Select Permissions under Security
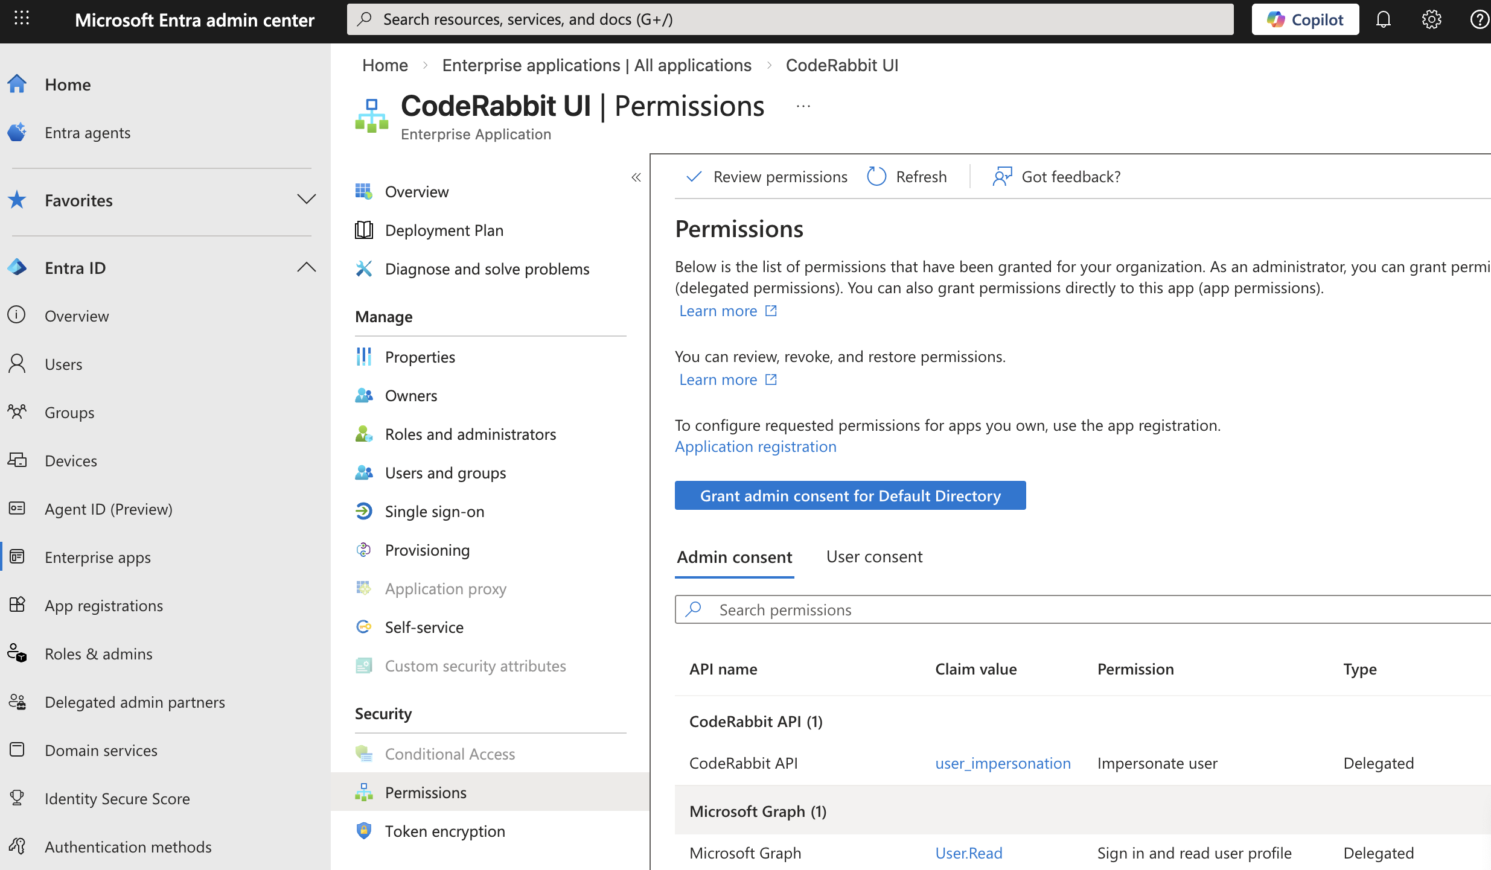Viewport: 1491px width, 870px height. (x=490, y=792)
